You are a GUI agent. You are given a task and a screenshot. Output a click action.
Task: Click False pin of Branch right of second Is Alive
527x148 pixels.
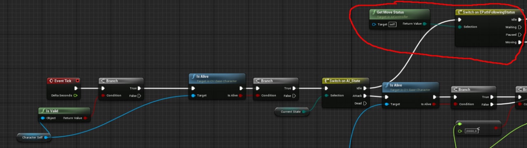coord(492,104)
